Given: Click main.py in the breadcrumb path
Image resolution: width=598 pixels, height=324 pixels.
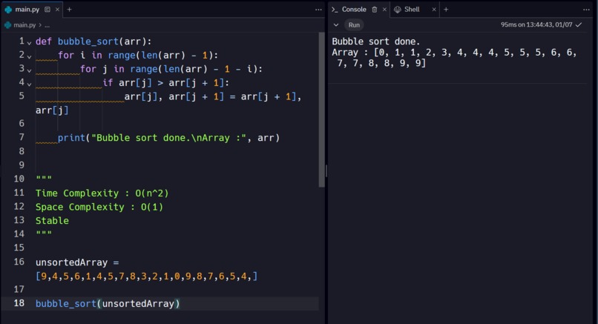Looking at the screenshot, I should [24, 25].
